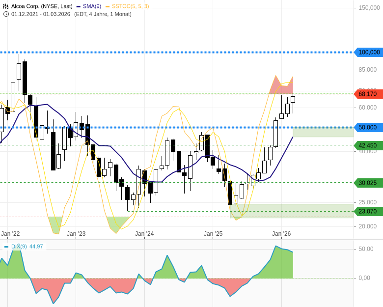Select the red 68,170 current price tag
This screenshot has width=383, height=307.
pos(368,94)
